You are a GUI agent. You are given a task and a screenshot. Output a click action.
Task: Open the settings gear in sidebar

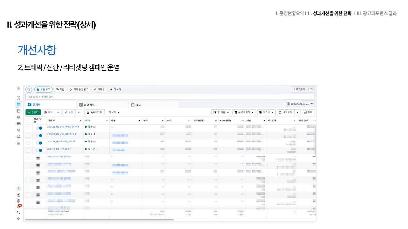[x=18, y=201]
